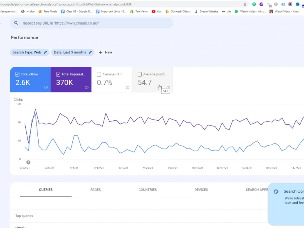Uncheck the Total impressions checkbox

pos(58,74)
